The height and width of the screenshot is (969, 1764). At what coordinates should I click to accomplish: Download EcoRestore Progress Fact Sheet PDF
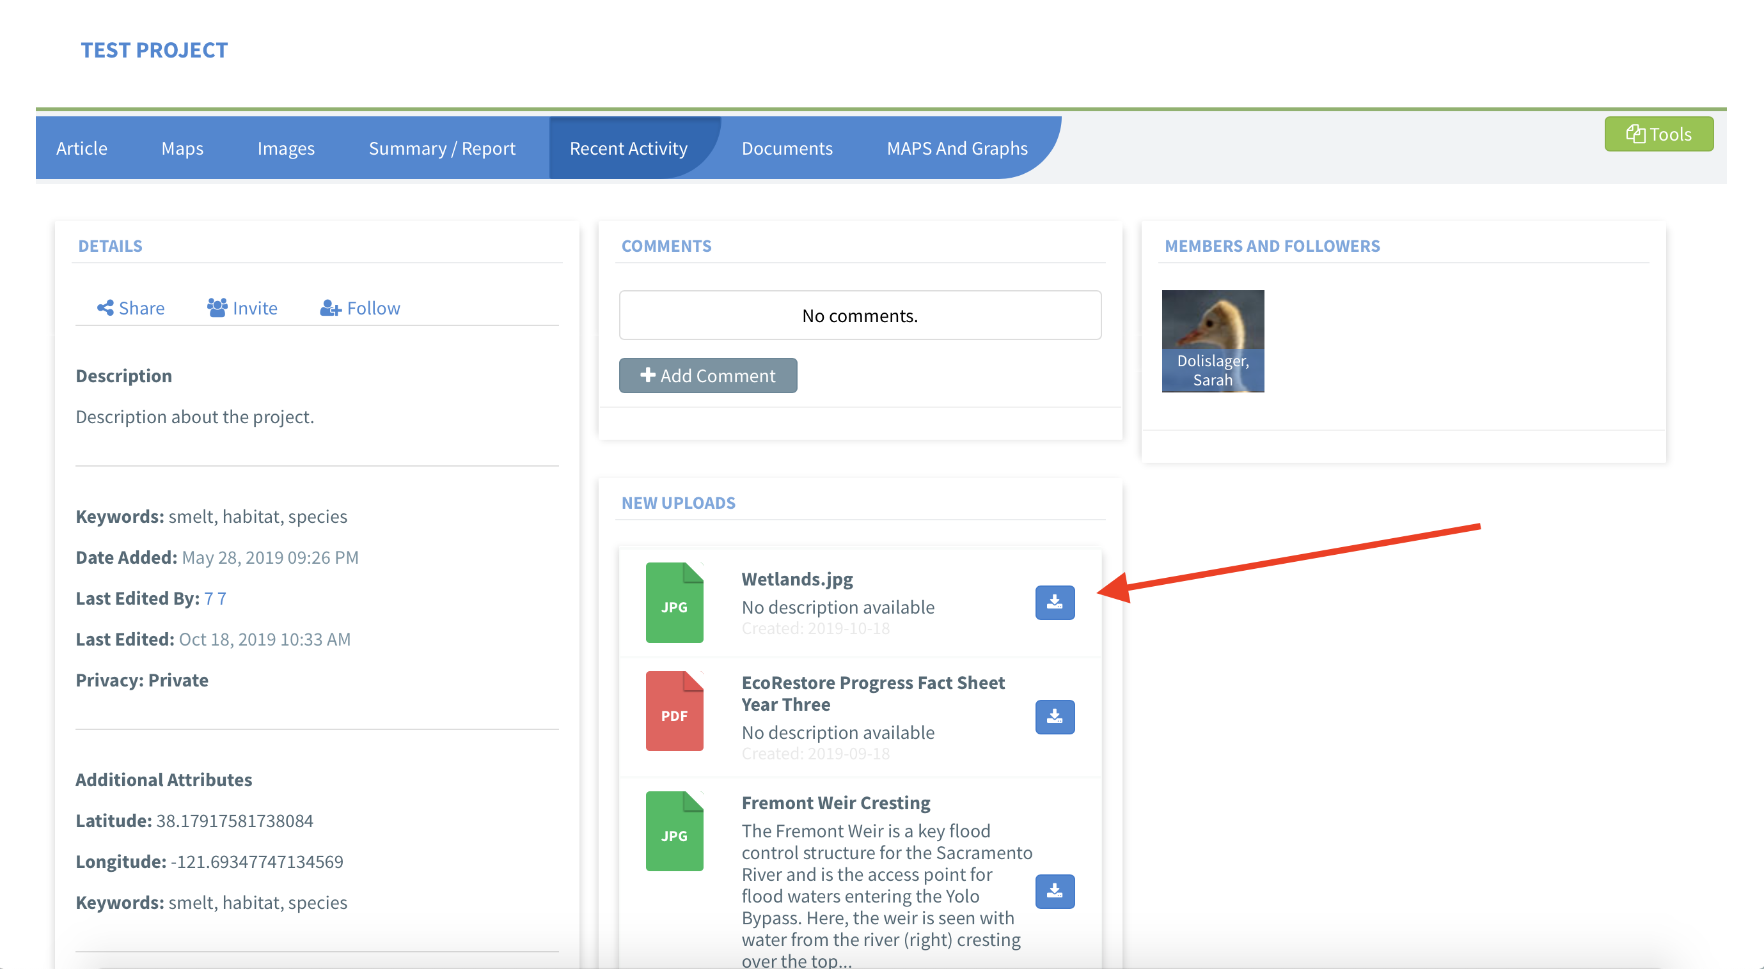pyautogui.click(x=1055, y=717)
